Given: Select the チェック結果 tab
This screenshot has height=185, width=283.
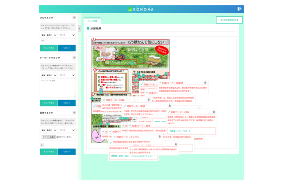Looking at the screenshot, I should [92, 21].
